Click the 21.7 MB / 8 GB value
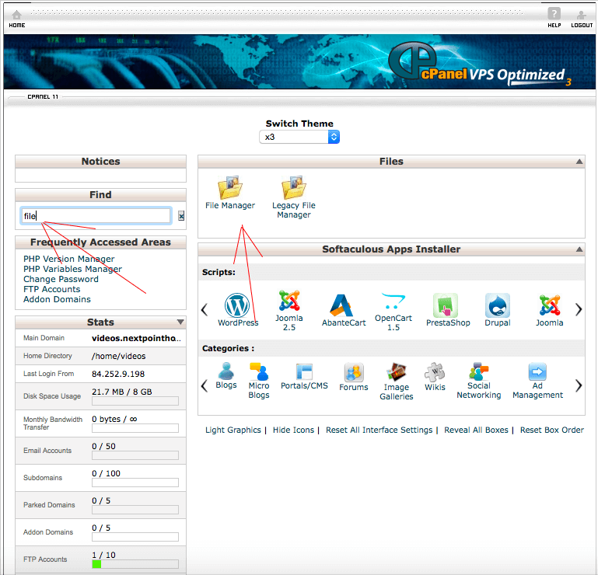 (x=121, y=392)
